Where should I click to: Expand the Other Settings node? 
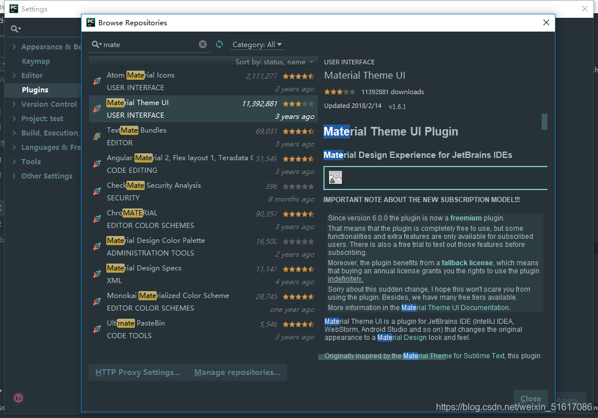pos(14,176)
